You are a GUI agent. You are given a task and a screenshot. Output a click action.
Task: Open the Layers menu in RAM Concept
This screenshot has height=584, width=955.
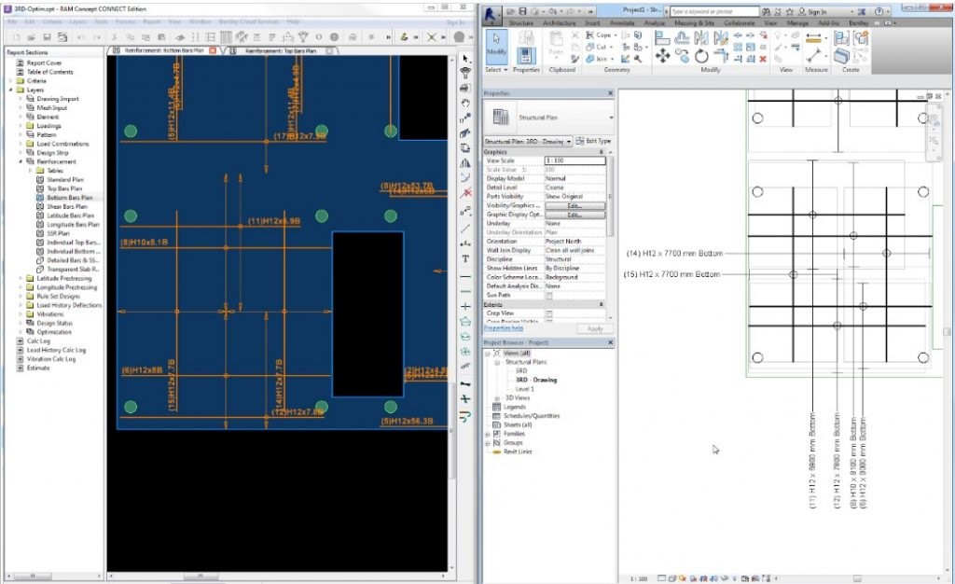coord(77,21)
